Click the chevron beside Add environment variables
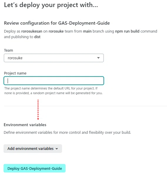Screen dimensions: 167x176 click(57, 149)
